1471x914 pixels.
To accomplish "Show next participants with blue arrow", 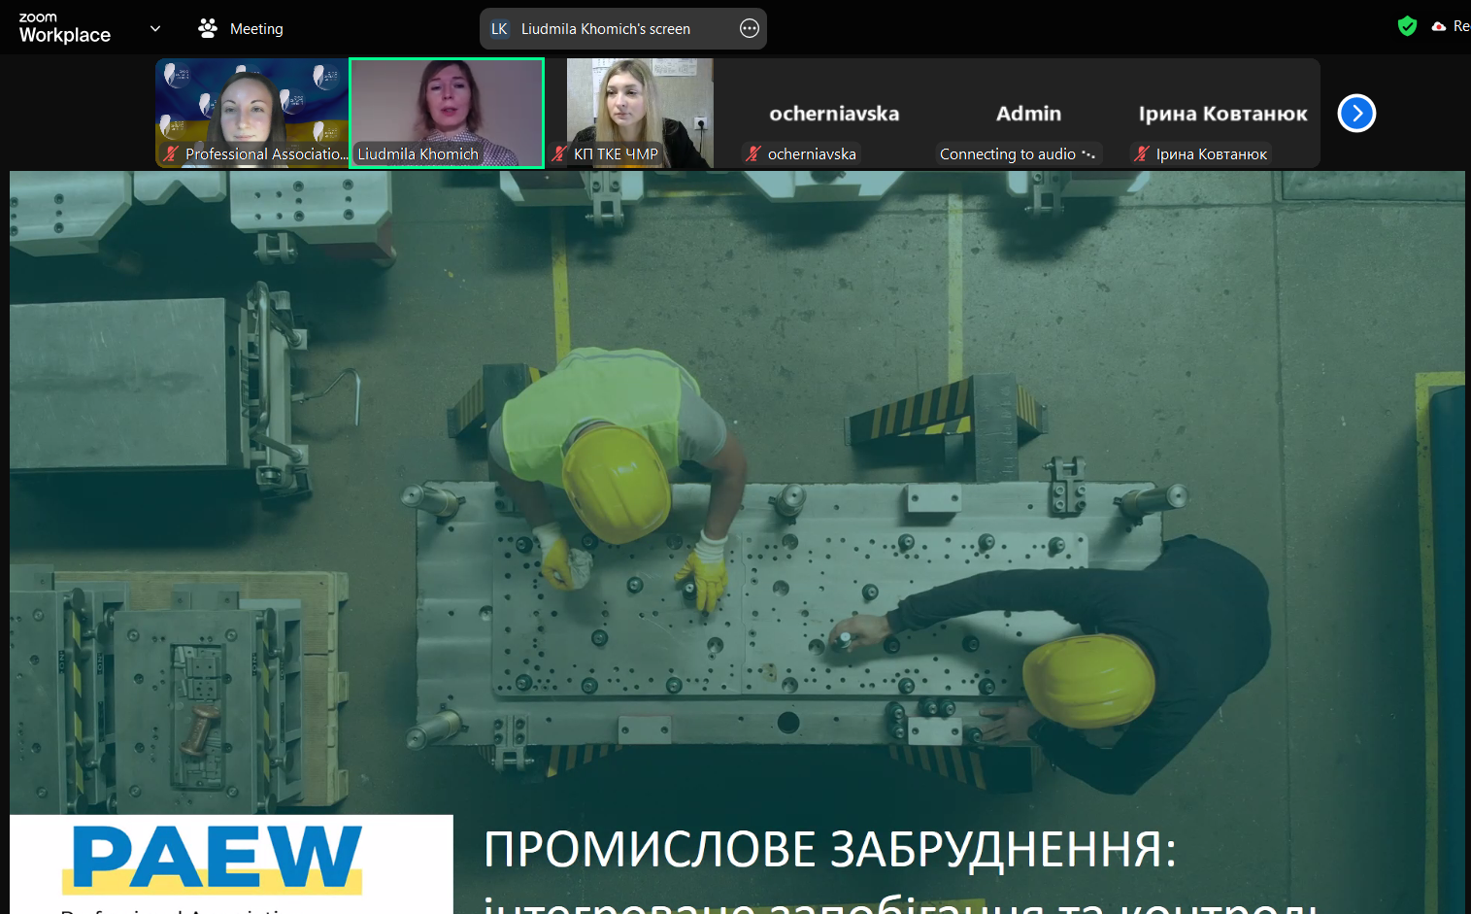I will tap(1356, 114).
